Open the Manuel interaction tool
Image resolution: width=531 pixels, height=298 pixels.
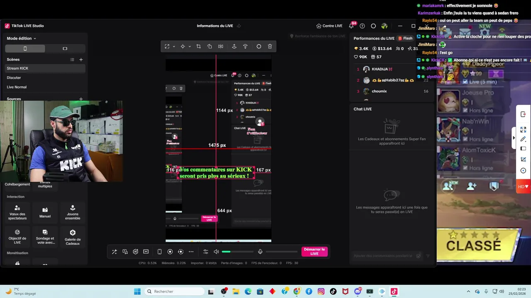point(45,213)
